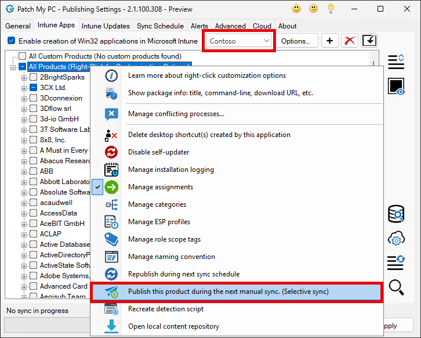The height and width of the screenshot is (338, 421).
Task: Open the Sync Schedule tab
Action: pyautogui.click(x=160, y=26)
